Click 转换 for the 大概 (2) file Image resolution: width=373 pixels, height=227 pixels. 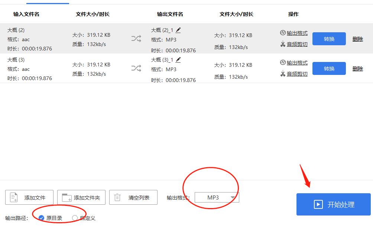click(x=329, y=39)
